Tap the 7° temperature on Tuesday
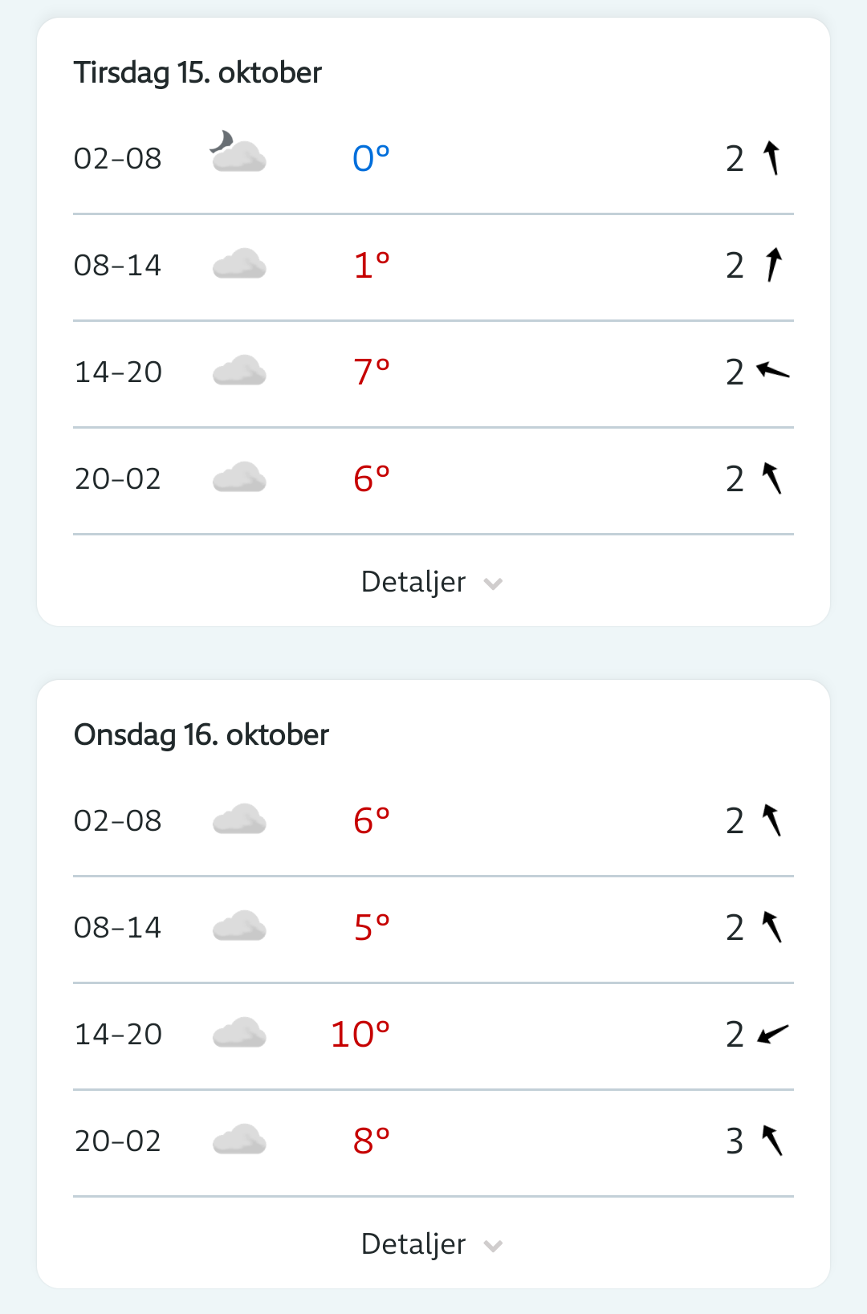The height and width of the screenshot is (1314, 867). click(x=371, y=372)
